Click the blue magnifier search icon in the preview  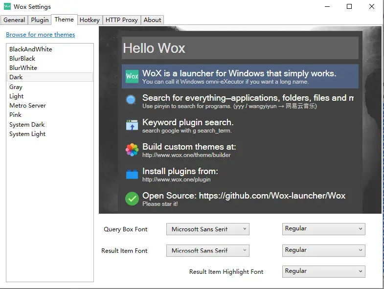coord(131,100)
